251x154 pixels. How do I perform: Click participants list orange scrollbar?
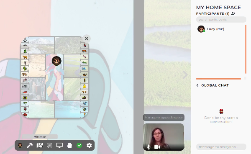[246, 49]
